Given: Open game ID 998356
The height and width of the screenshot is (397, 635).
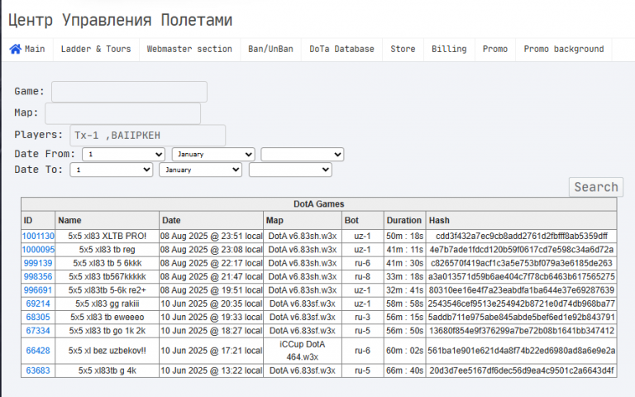Looking at the screenshot, I should [x=38, y=277].
